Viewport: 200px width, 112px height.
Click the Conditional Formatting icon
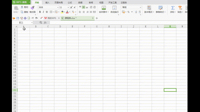(x=149, y=8)
